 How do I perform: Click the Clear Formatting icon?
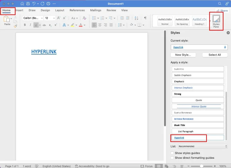coord(84,18)
